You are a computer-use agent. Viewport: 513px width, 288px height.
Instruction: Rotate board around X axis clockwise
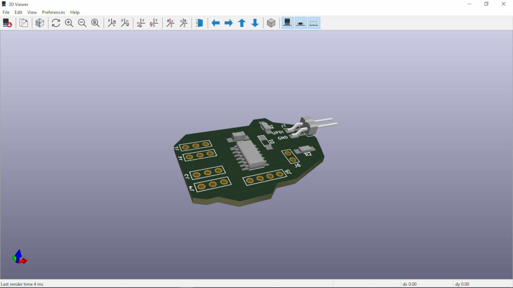tap(112, 23)
